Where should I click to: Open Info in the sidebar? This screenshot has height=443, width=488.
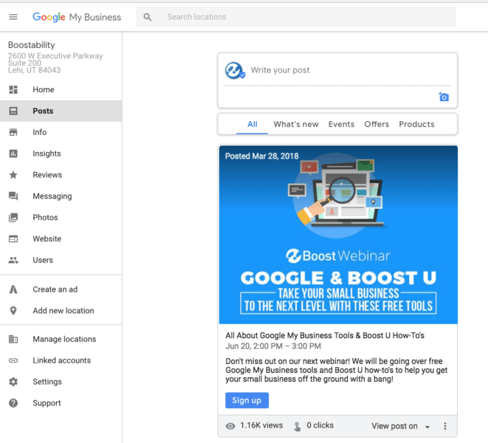pos(61,132)
